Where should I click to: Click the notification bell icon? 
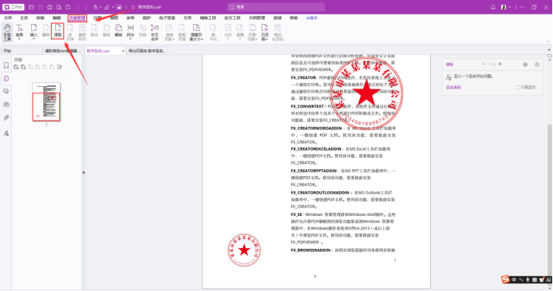(493, 7)
